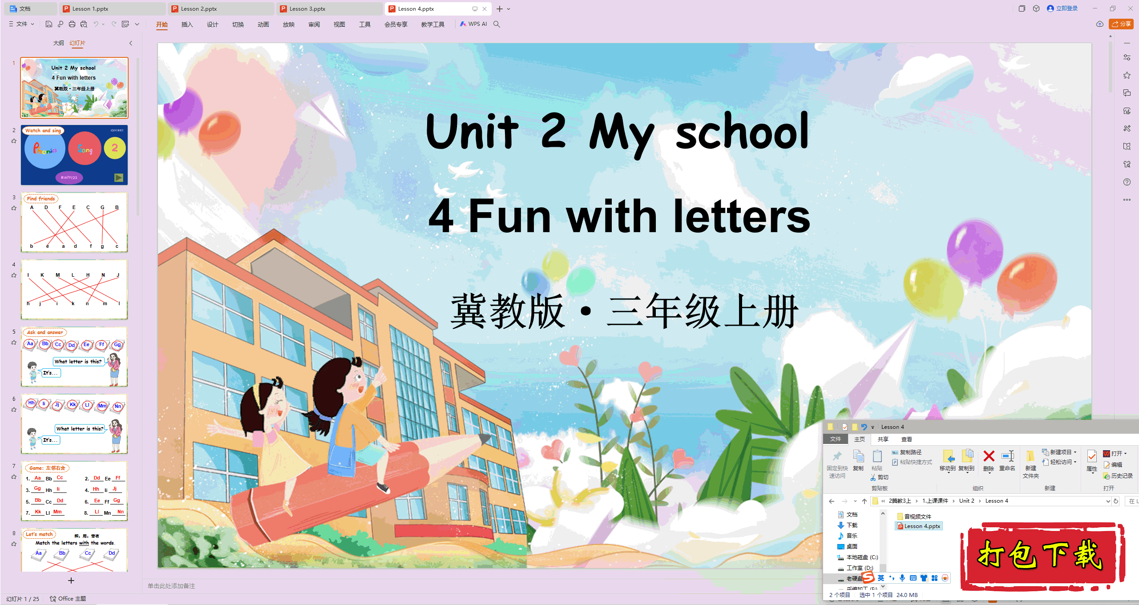
Task: Expand the Undo history dropdown arrow
Action: 103,24
